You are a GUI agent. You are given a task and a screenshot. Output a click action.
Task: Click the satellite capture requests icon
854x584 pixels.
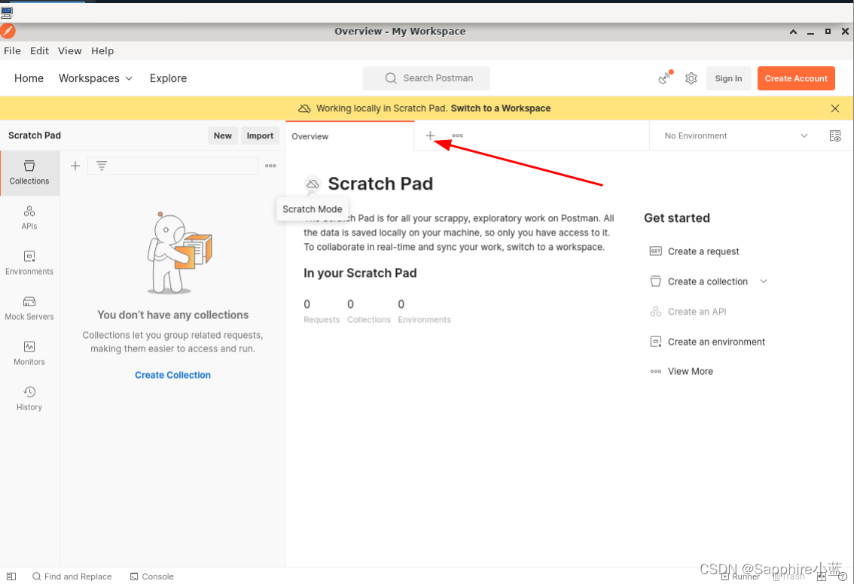click(x=665, y=78)
